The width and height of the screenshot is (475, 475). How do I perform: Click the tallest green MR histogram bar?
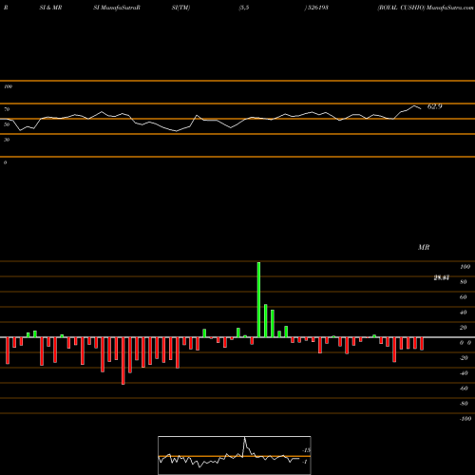point(258,299)
